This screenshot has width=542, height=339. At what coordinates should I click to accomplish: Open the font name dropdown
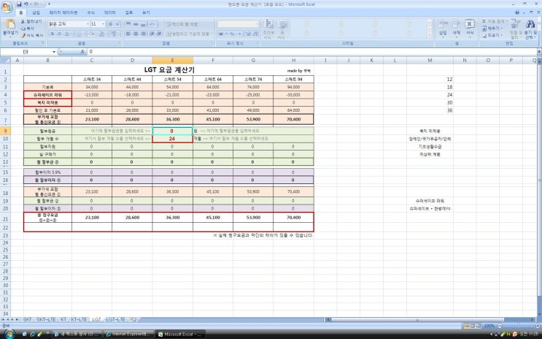pyautogui.click(x=88, y=24)
